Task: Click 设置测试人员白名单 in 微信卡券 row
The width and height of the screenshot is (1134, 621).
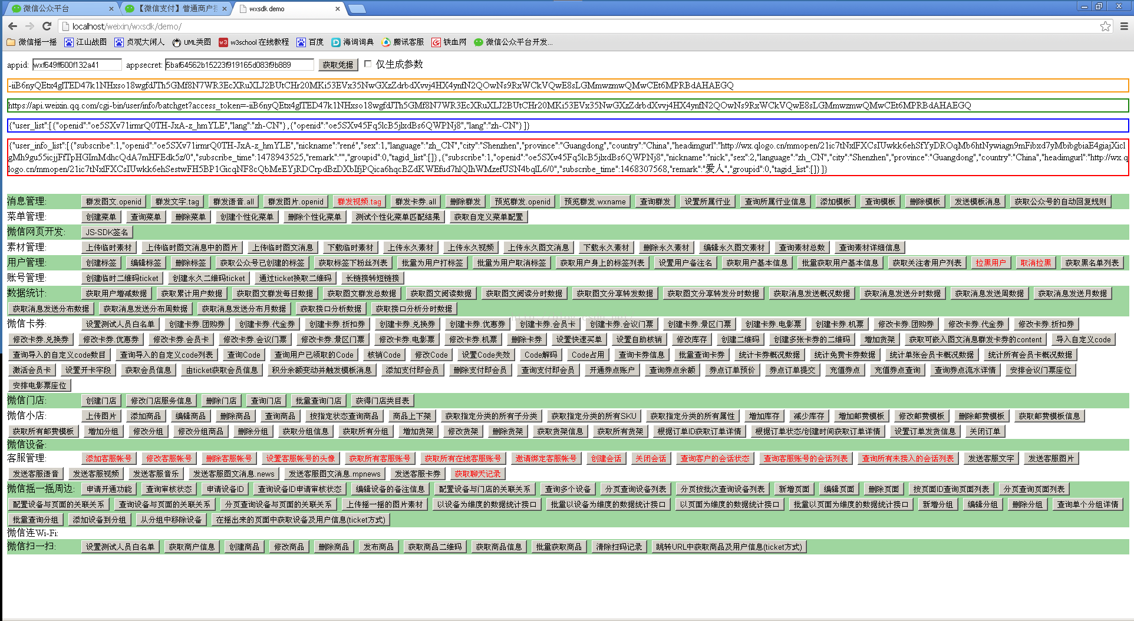Action: [x=120, y=324]
